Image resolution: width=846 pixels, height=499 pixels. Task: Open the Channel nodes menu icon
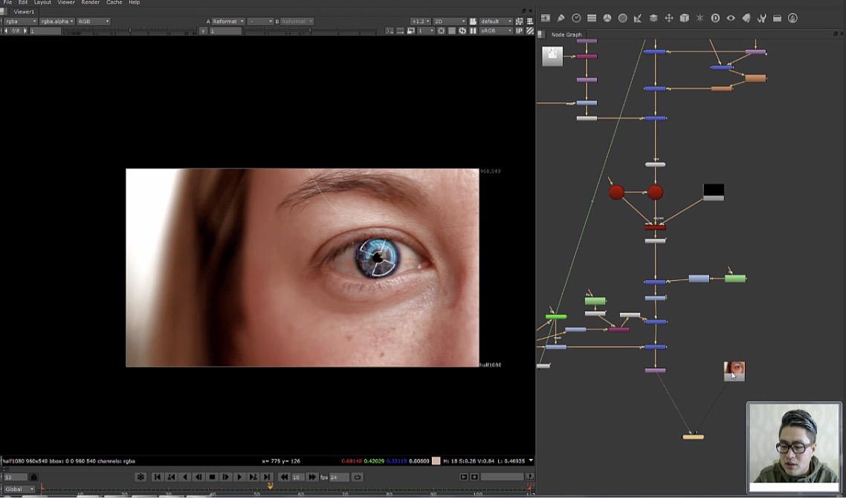[x=592, y=18]
